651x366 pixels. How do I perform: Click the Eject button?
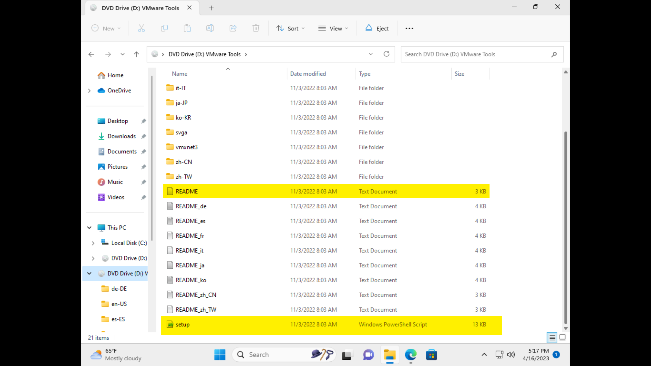pos(377,28)
